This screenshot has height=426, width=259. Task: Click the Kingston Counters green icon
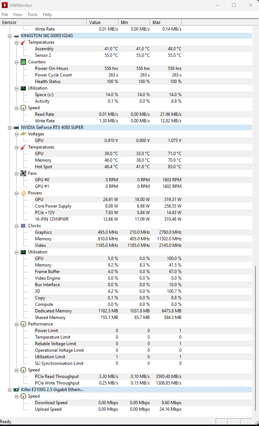[23, 62]
